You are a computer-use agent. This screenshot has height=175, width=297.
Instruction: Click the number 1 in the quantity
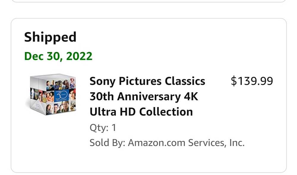pyautogui.click(x=113, y=128)
